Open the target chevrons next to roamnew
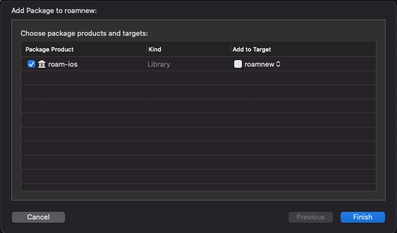Viewport: 397px width, 233px height. click(x=278, y=64)
